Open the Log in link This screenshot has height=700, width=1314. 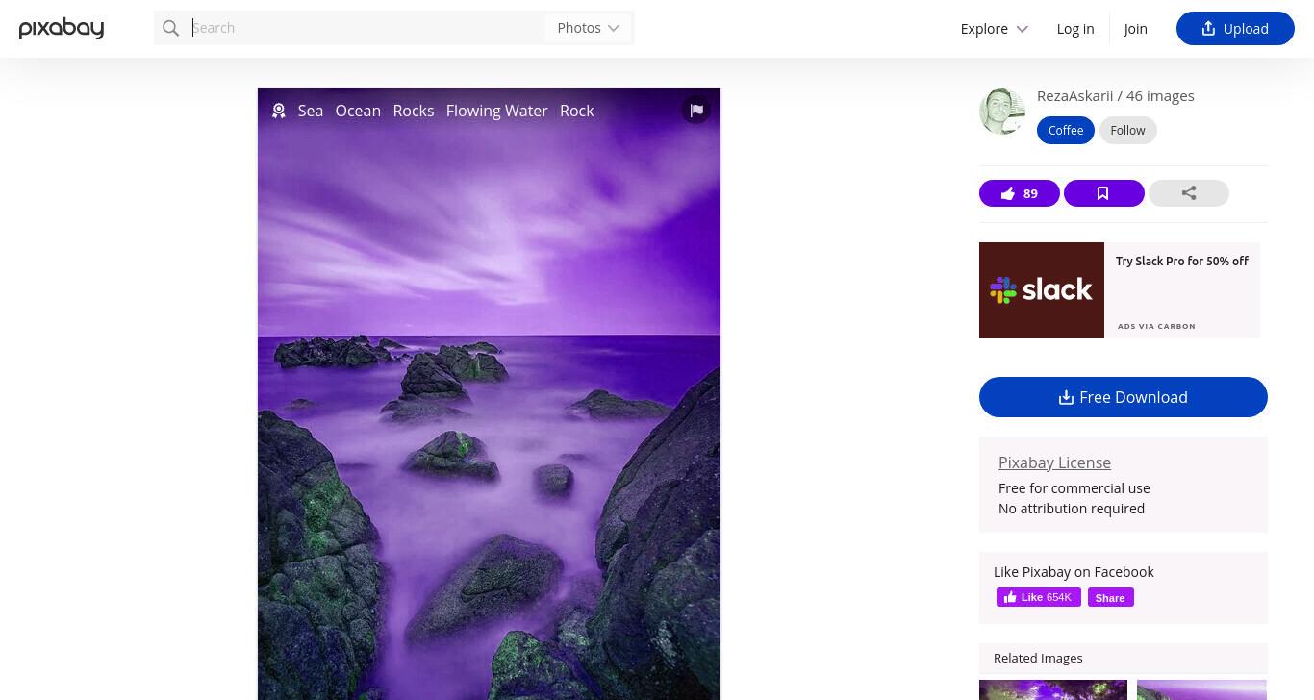1075,28
